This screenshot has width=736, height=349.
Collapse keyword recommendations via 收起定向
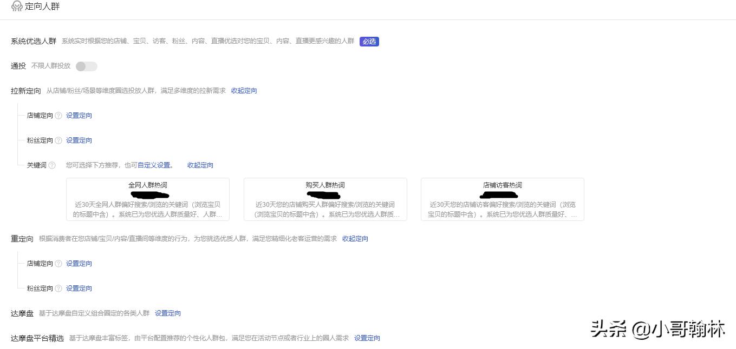click(x=200, y=165)
